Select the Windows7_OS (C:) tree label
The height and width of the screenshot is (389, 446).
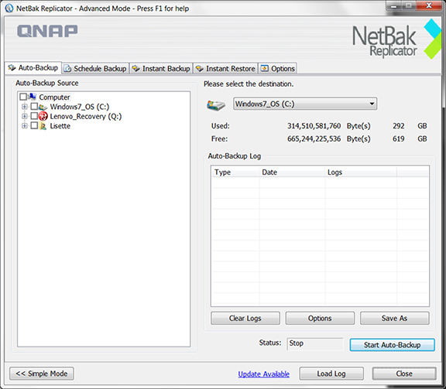80,107
